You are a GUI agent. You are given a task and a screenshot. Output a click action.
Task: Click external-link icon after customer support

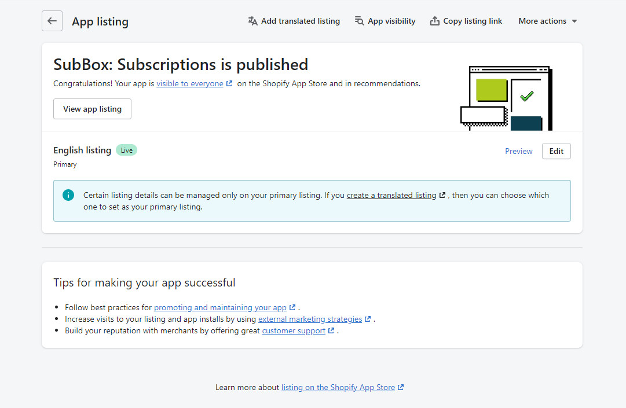331,330
